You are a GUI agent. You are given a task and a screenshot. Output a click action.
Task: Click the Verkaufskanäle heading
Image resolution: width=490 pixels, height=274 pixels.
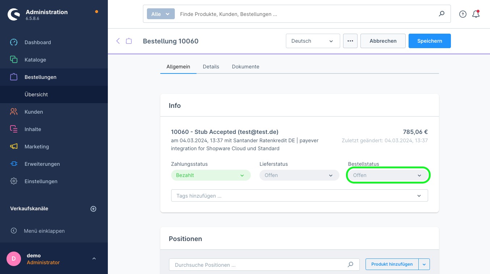pyautogui.click(x=29, y=209)
